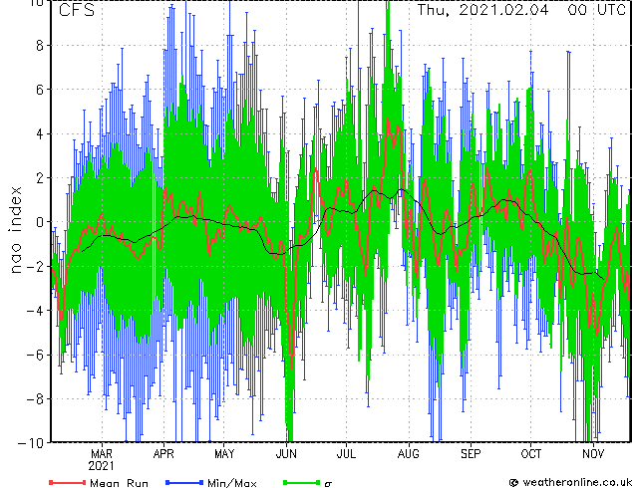Click the 'Mean Run' legend text
Image resolution: width=632 pixels, height=488 pixels.
120,483
